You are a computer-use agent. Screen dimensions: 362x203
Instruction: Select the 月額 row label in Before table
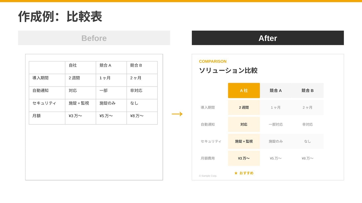(47, 118)
